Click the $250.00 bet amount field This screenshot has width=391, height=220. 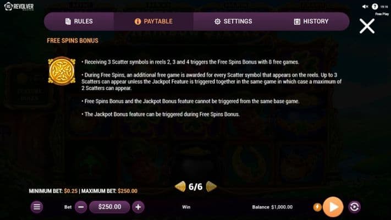(x=110, y=207)
